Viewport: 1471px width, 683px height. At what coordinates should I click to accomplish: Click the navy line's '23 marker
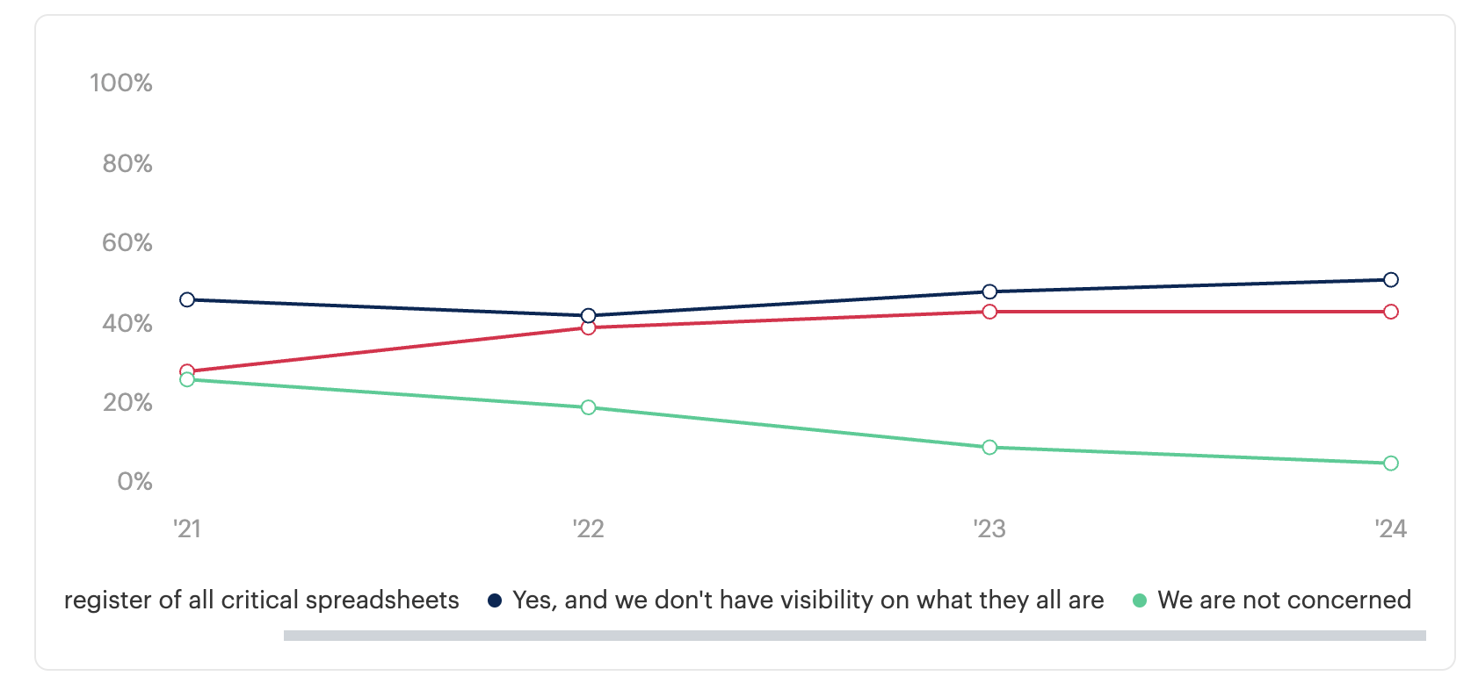[989, 291]
